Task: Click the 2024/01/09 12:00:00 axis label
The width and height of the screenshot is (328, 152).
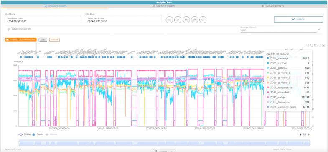Action: coord(253,128)
